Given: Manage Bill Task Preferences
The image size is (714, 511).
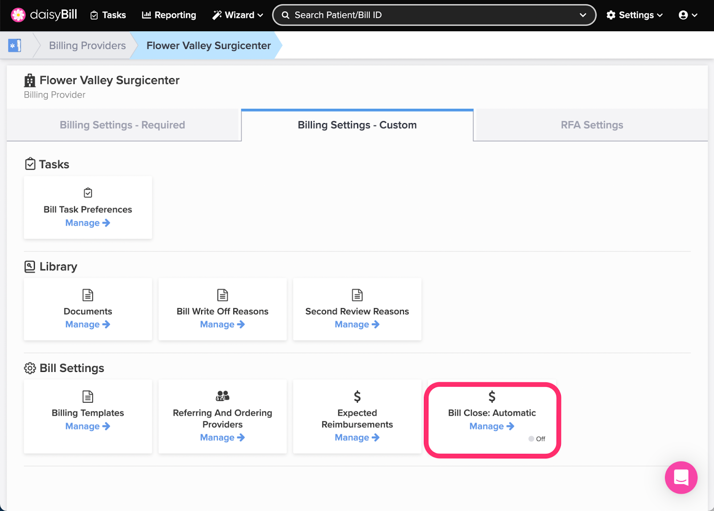Looking at the screenshot, I should point(88,223).
